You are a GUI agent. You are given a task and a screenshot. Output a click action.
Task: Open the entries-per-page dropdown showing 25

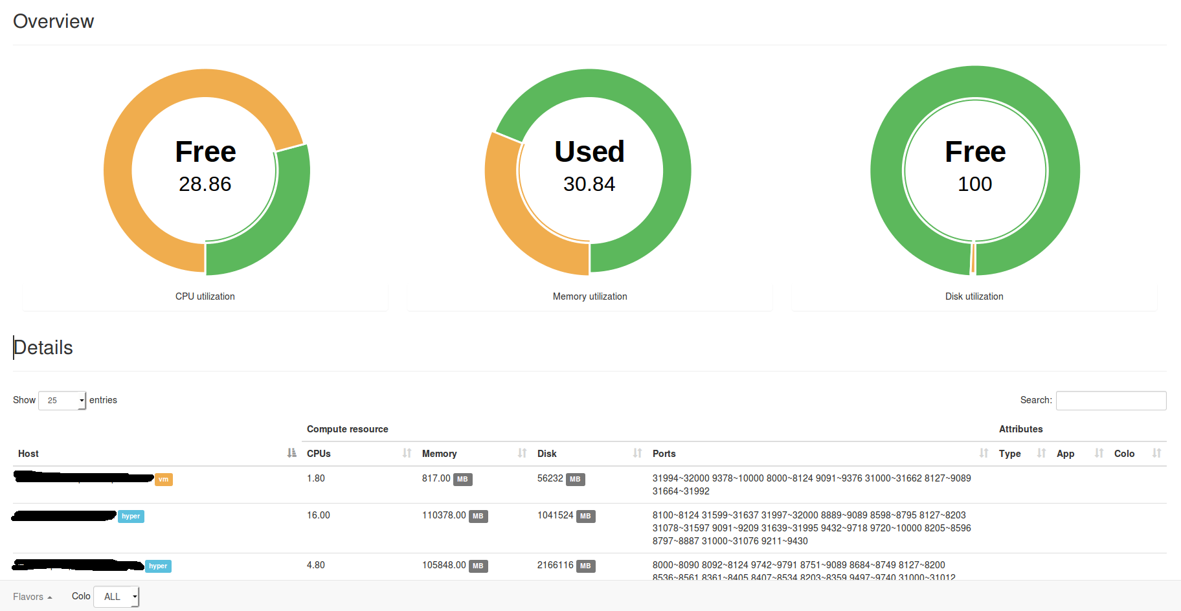(x=62, y=401)
